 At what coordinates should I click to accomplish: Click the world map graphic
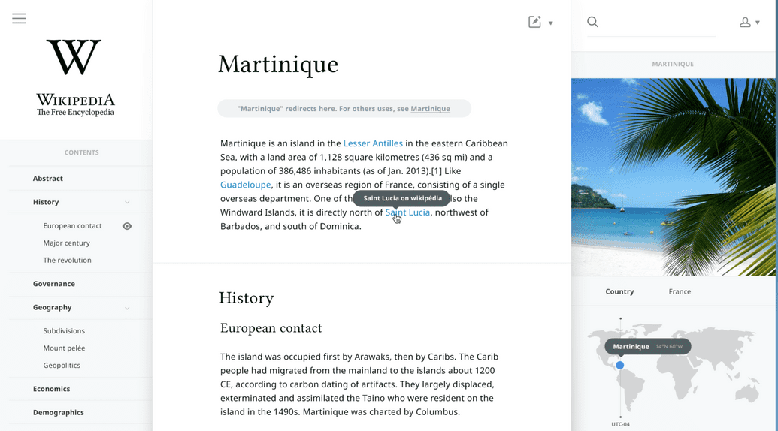pos(674,366)
